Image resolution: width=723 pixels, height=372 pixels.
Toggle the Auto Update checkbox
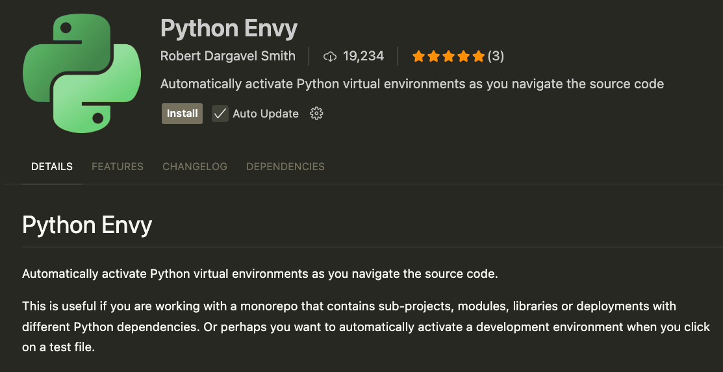220,114
